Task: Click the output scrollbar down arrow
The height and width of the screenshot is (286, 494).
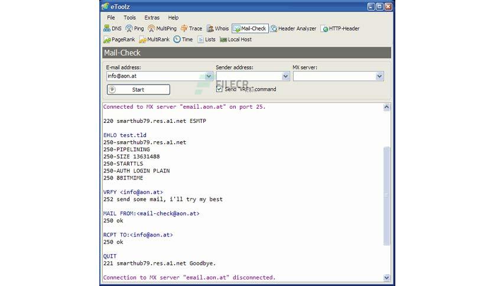Action: pyautogui.click(x=386, y=278)
